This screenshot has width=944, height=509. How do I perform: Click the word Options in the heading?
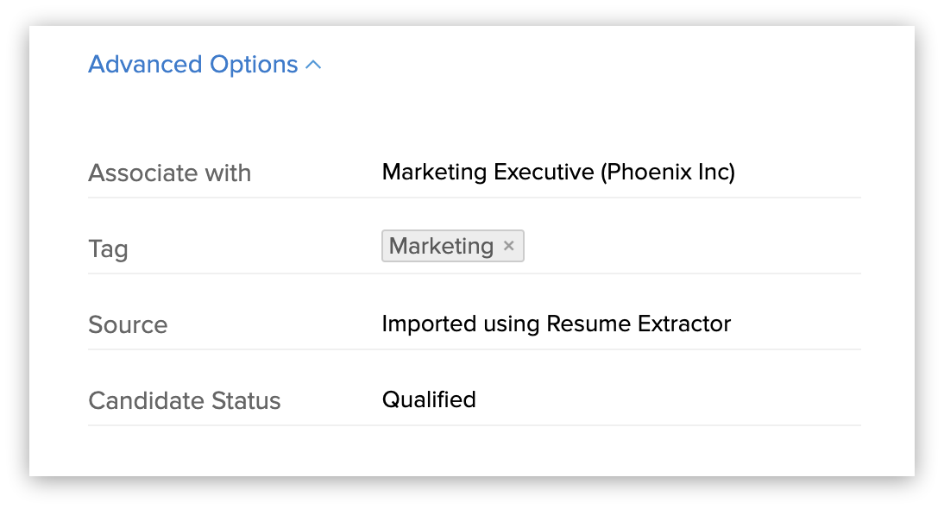[x=254, y=65]
